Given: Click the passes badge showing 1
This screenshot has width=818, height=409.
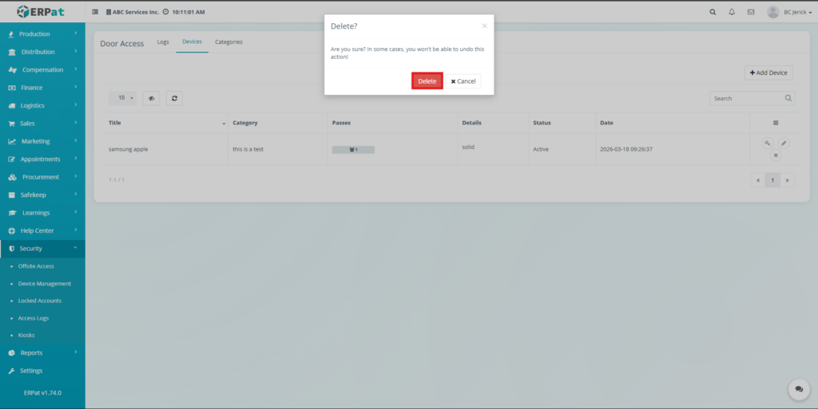Looking at the screenshot, I should click(353, 150).
